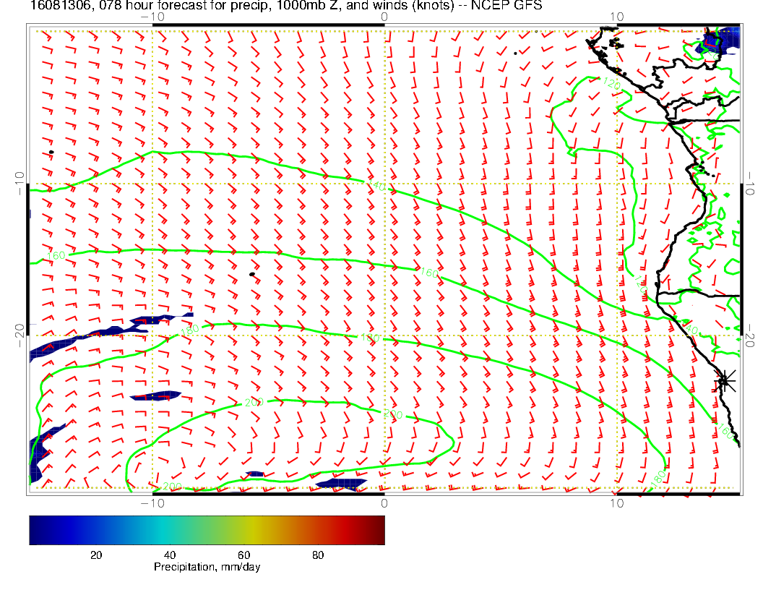Click the "60" tick label under the colorbar
Viewport: 763px width, 590px height.
point(243,555)
